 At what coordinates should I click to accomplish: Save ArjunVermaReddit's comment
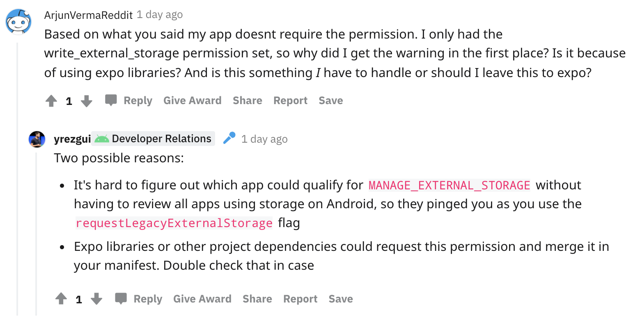coord(330,100)
